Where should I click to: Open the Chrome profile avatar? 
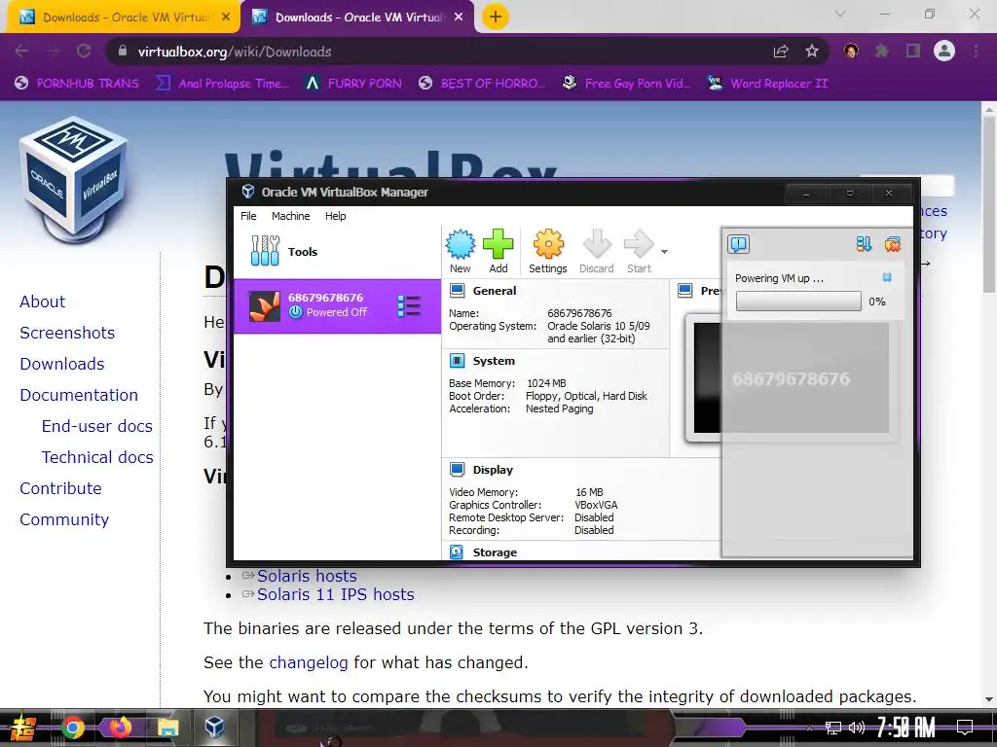point(944,51)
